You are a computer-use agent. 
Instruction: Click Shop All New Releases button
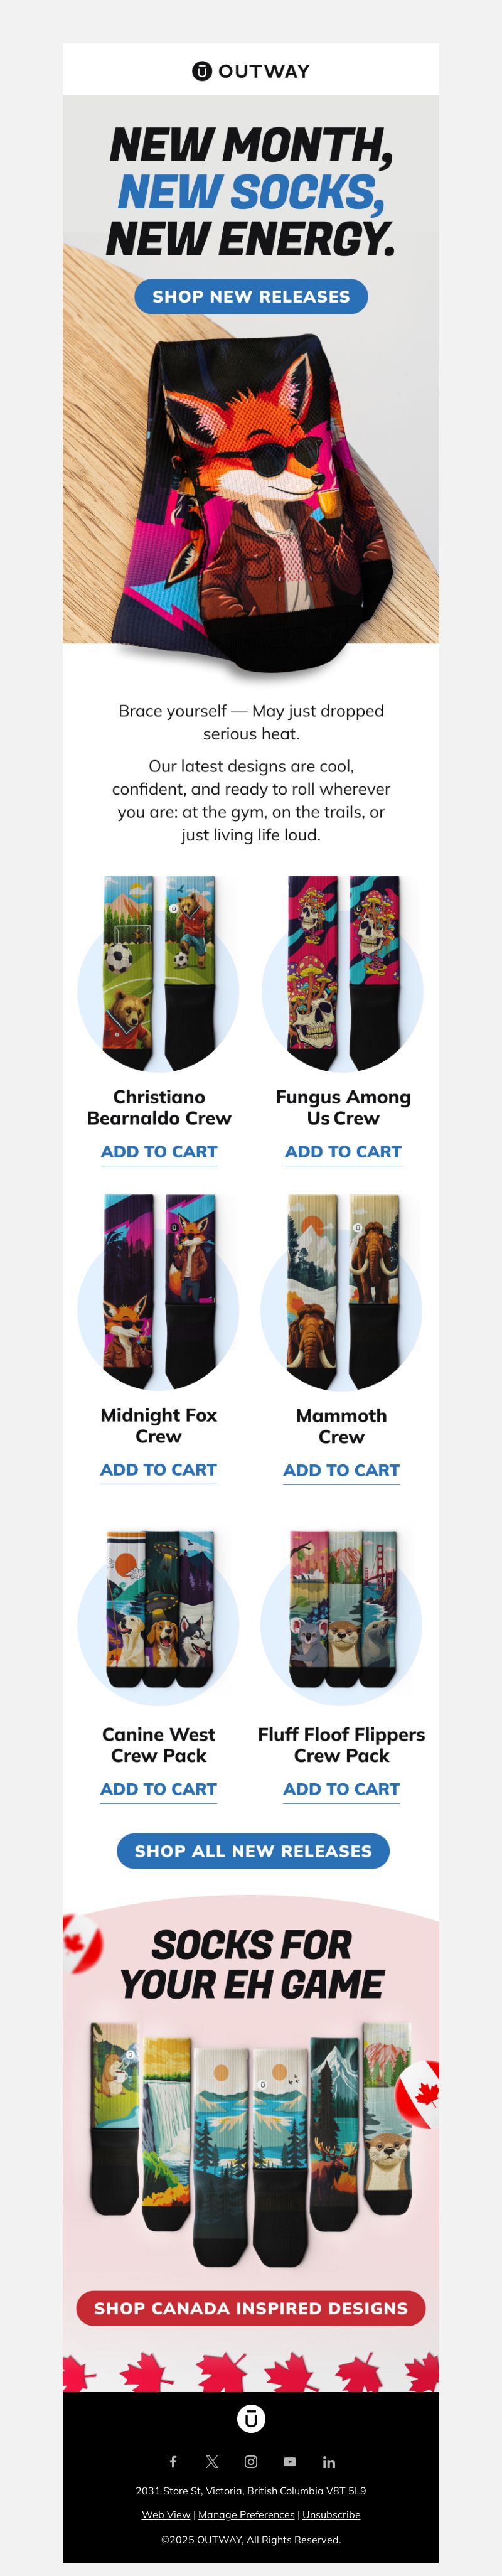253,1850
